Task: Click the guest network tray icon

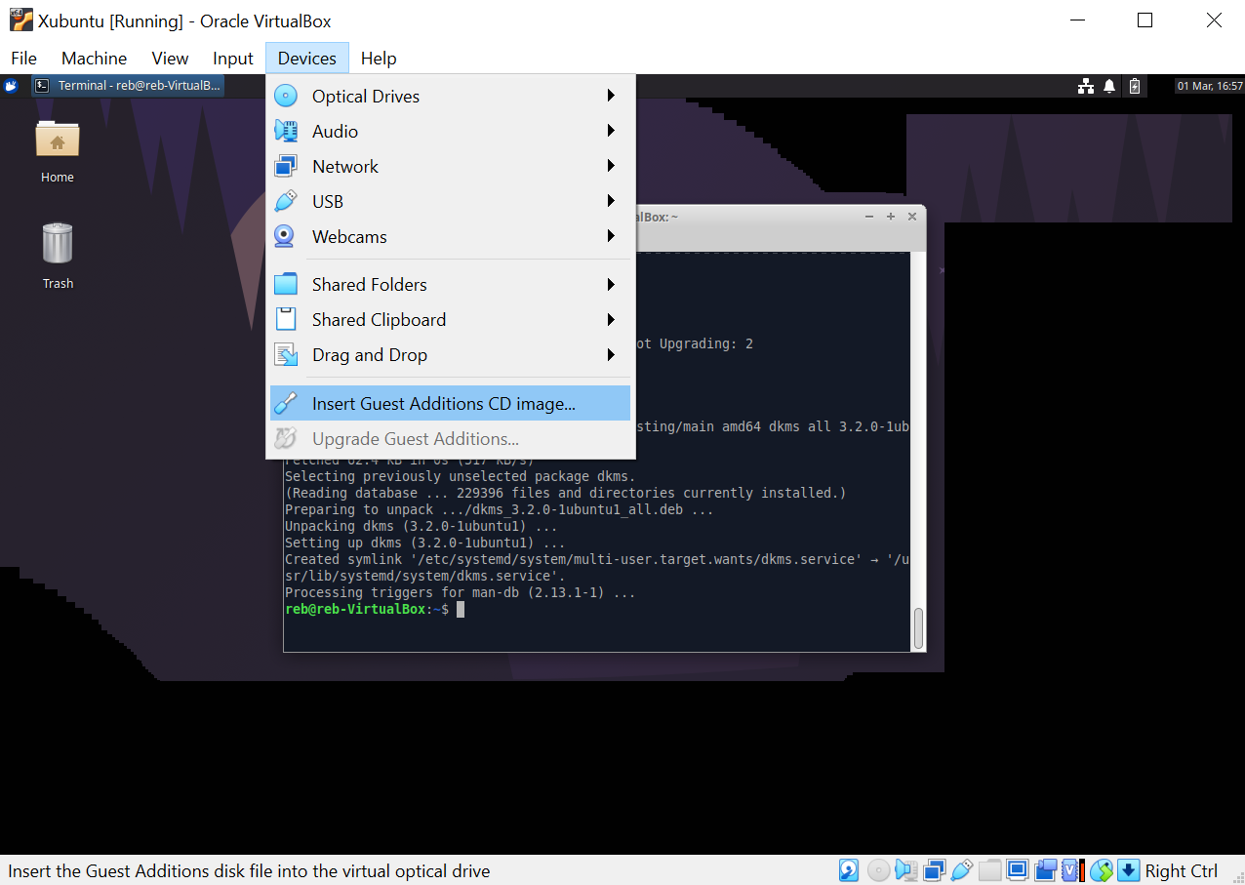Action: pos(1085,86)
